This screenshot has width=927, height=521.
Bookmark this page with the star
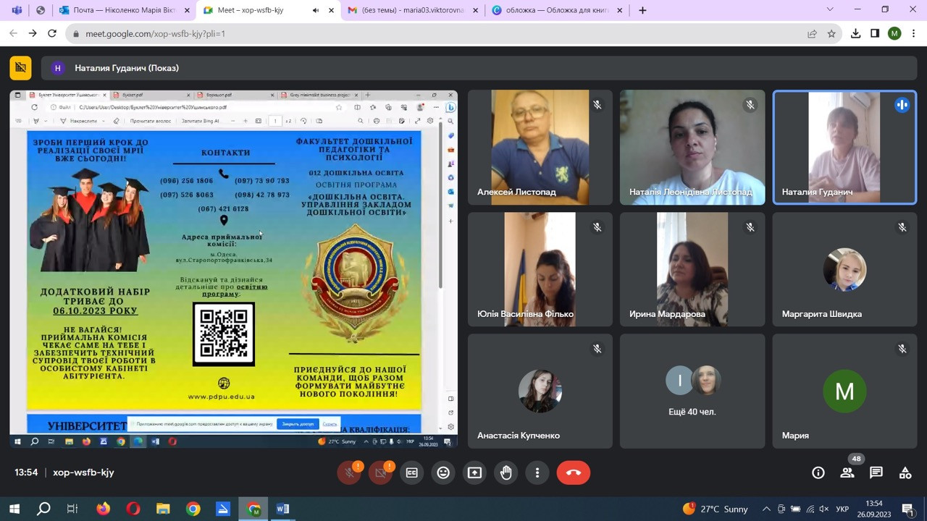click(831, 33)
